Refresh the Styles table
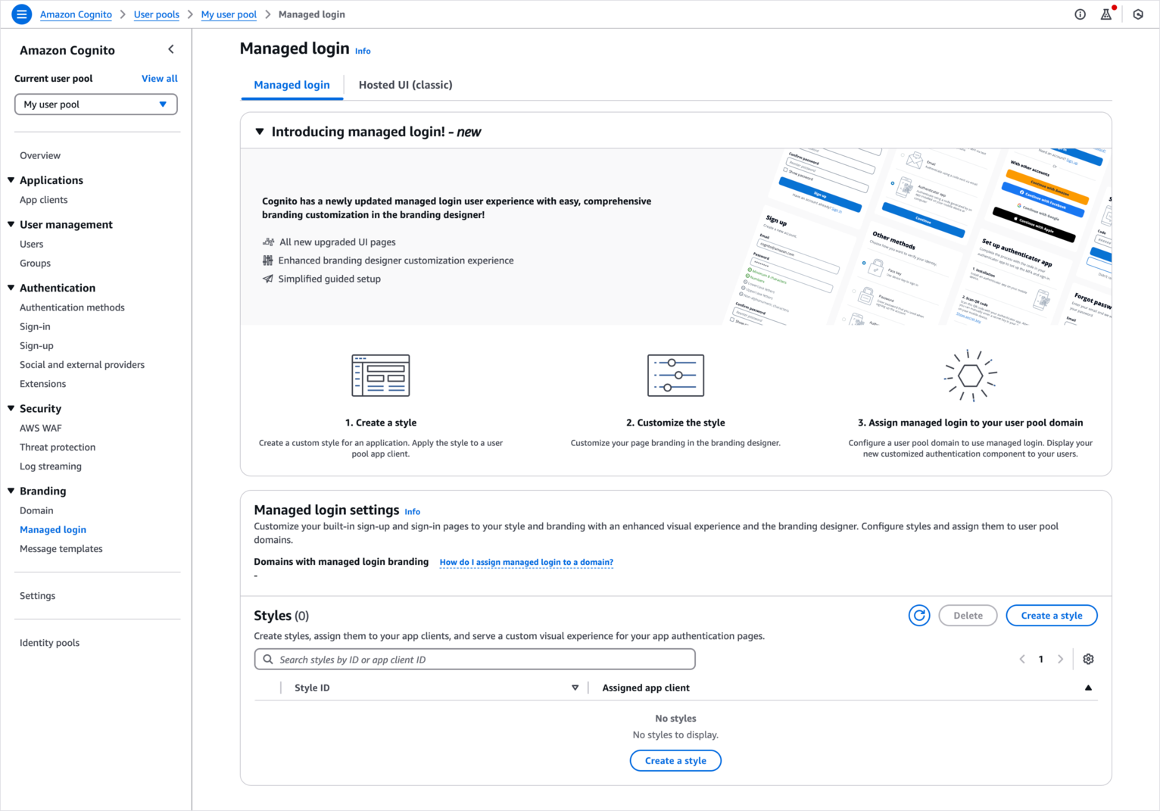 click(919, 616)
